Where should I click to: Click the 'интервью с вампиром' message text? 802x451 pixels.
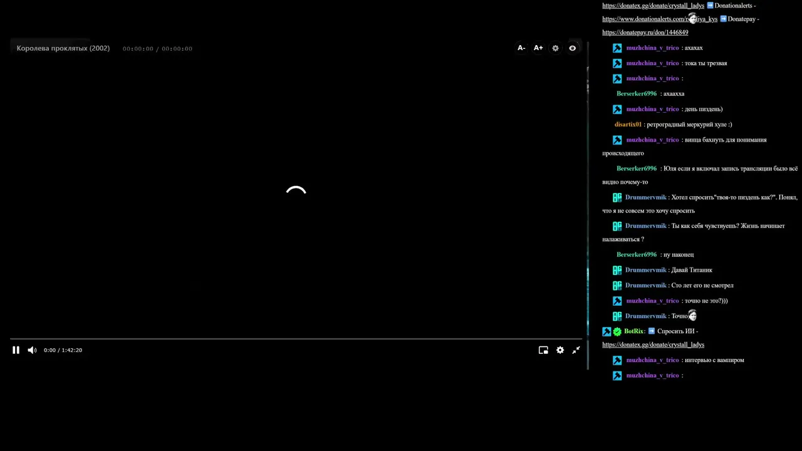[x=714, y=360]
